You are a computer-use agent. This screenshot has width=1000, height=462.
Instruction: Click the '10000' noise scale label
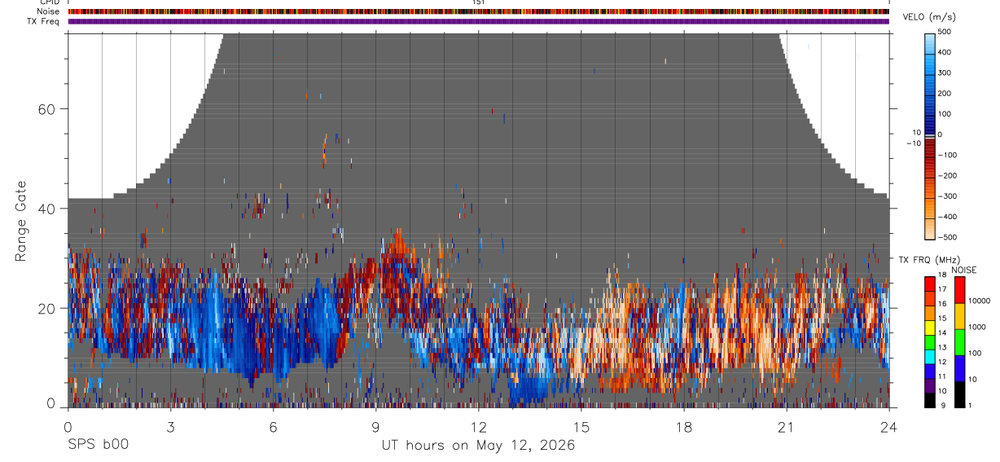click(978, 301)
